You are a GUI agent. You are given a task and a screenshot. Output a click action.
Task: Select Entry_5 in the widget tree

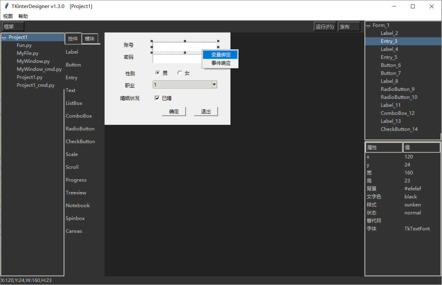[x=389, y=57]
